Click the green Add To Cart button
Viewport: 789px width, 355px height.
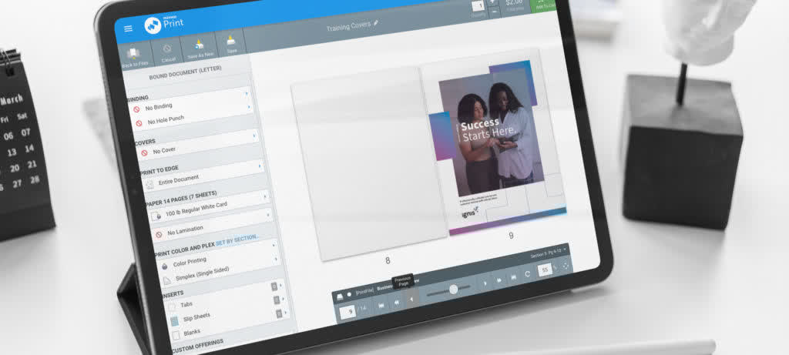(x=545, y=5)
